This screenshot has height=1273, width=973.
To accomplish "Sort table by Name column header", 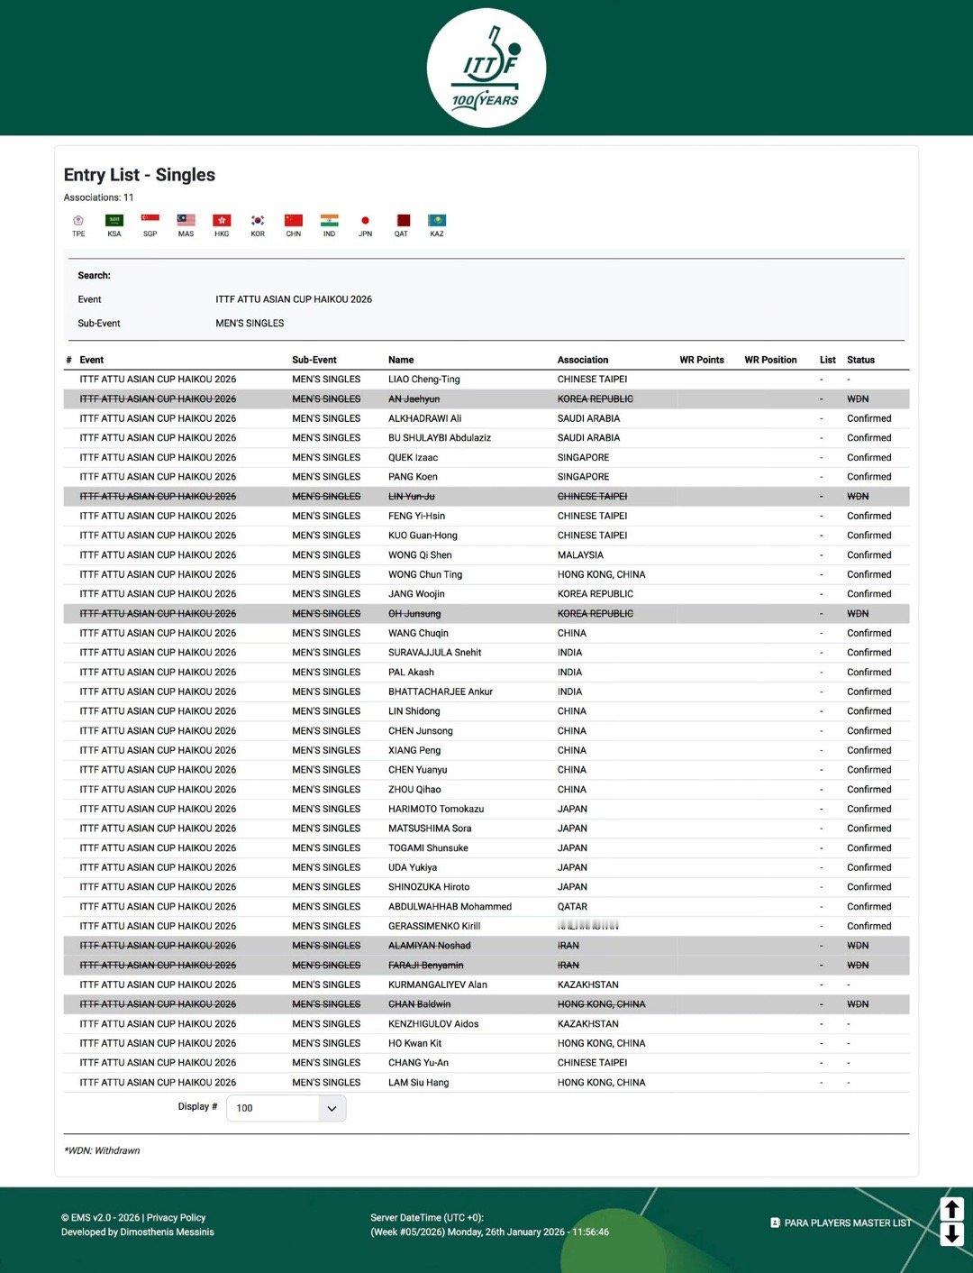I will click(401, 360).
